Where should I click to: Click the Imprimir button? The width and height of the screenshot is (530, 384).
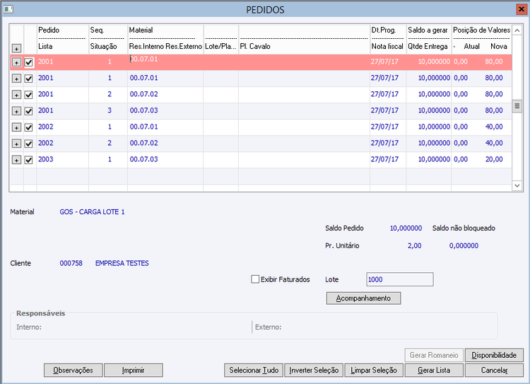click(x=133, y=370)
